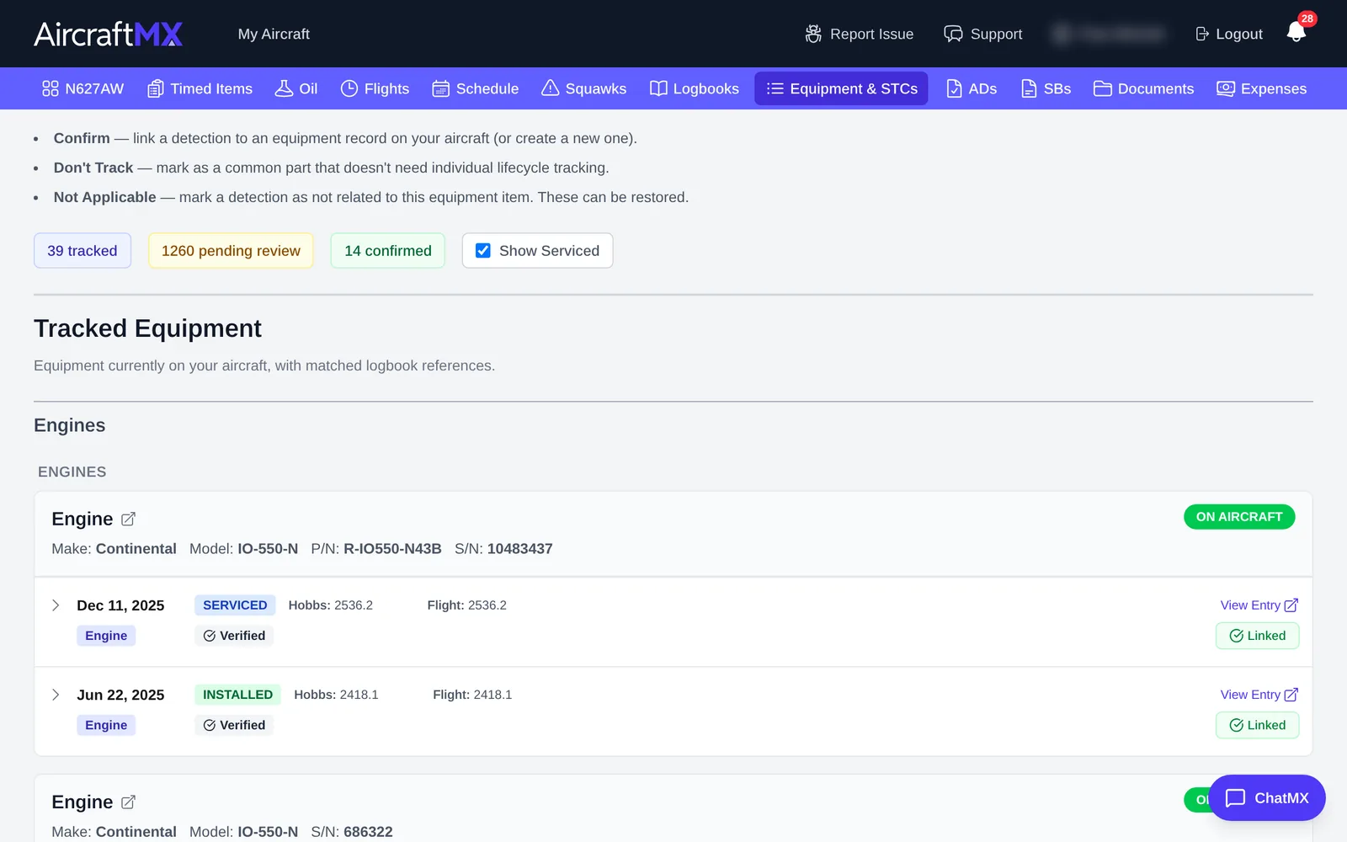Filter by 39 tracked
The width and height of the screenshot is (1347, 842).
[83, 251]
